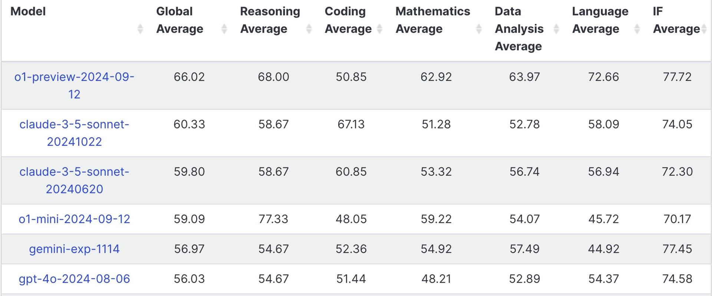712x296 pixels.
Task: Sort by Coding Average arrows icon
Action: point(380,29)
